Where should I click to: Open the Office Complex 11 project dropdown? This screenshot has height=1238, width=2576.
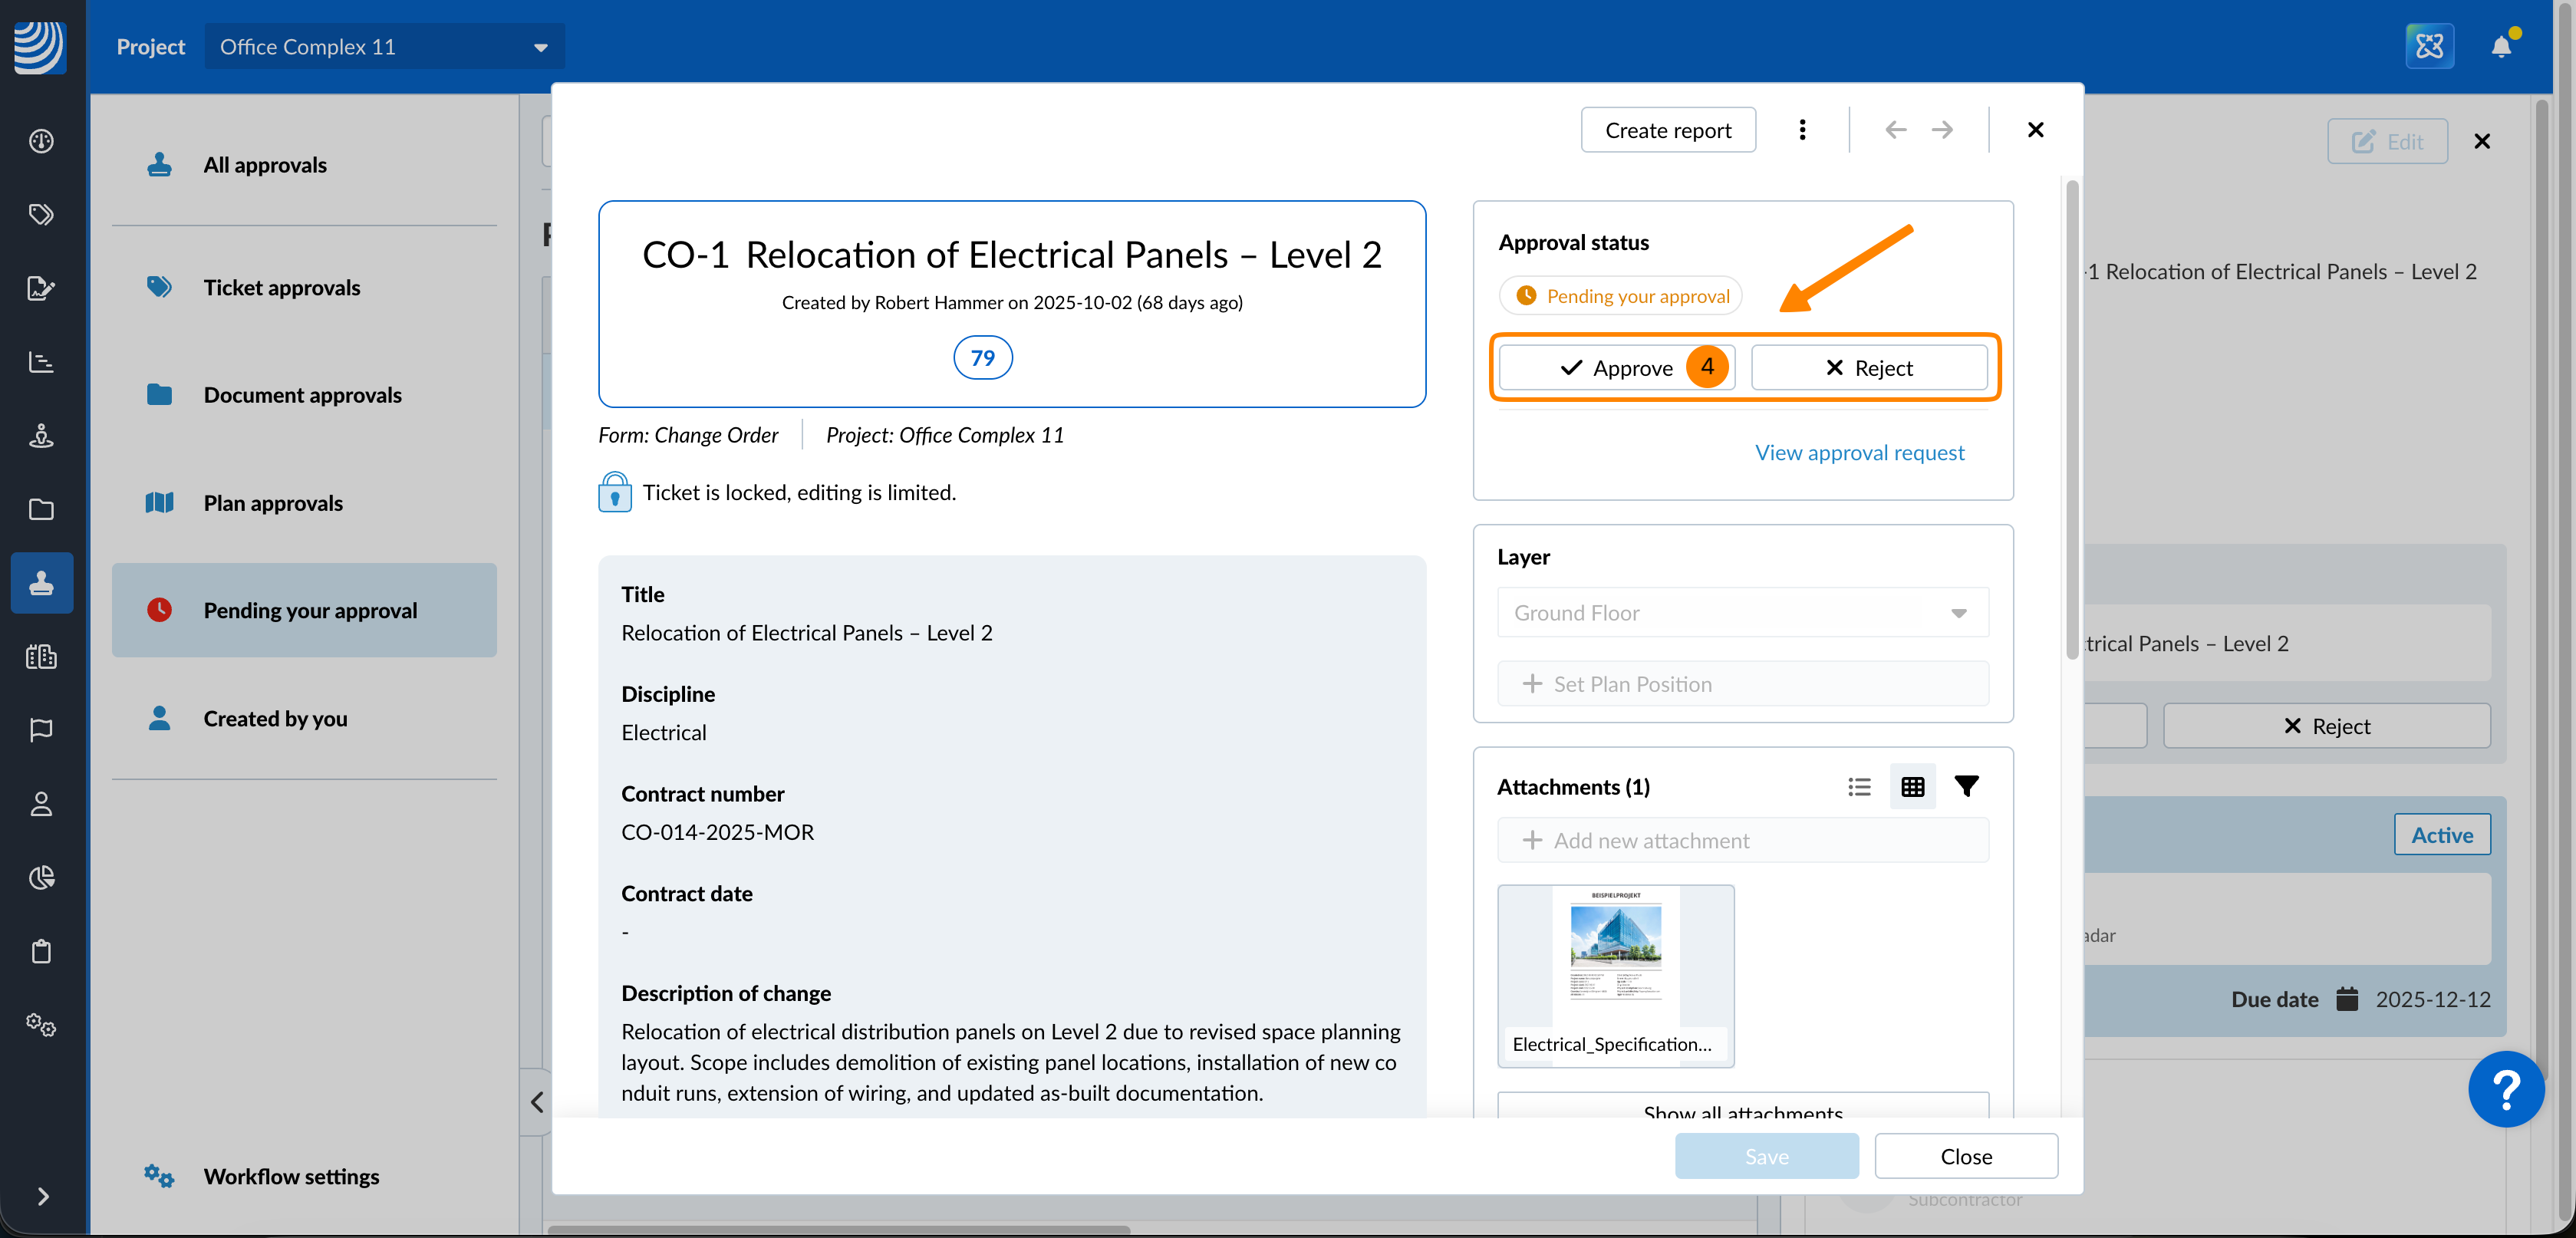click(384, 47)
